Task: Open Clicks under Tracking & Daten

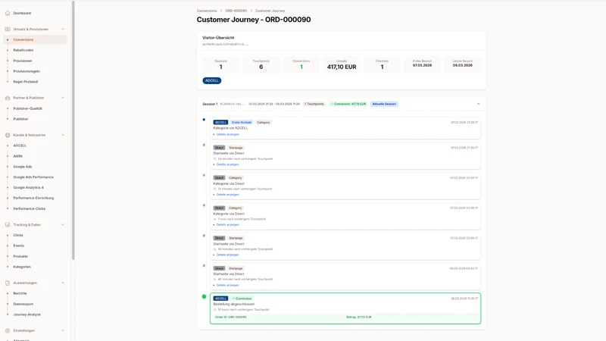Action: [18, 235]
